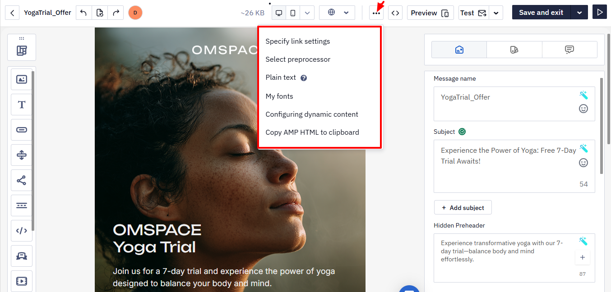This screenshot has width=611, height=292.
Task: Click the Plain text help question icon
Action: pyautogui.click(x=304, y=78)
